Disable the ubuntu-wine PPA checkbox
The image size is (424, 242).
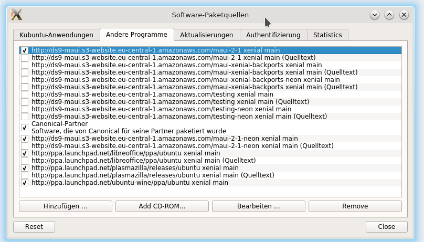click(x=25, y=183)
